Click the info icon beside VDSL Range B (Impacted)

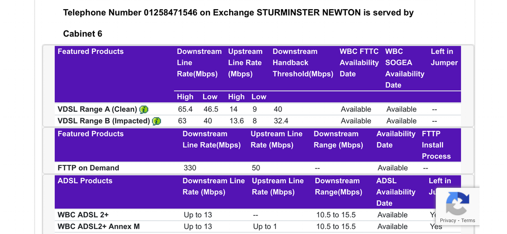tap(156, 121)
